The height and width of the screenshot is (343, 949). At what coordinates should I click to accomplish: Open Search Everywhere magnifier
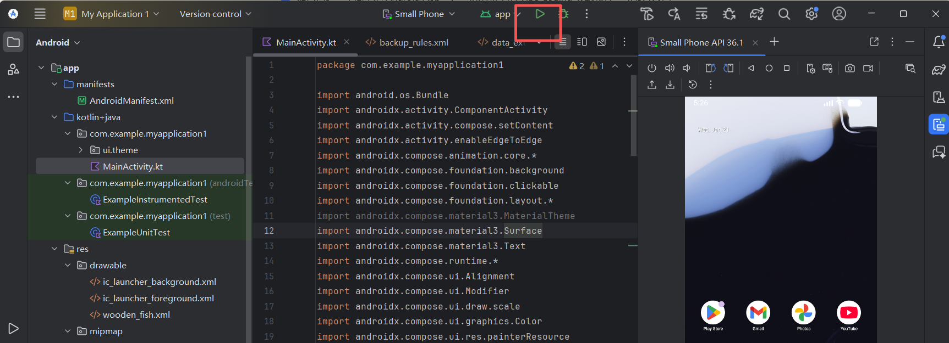(x=784, y=14)
